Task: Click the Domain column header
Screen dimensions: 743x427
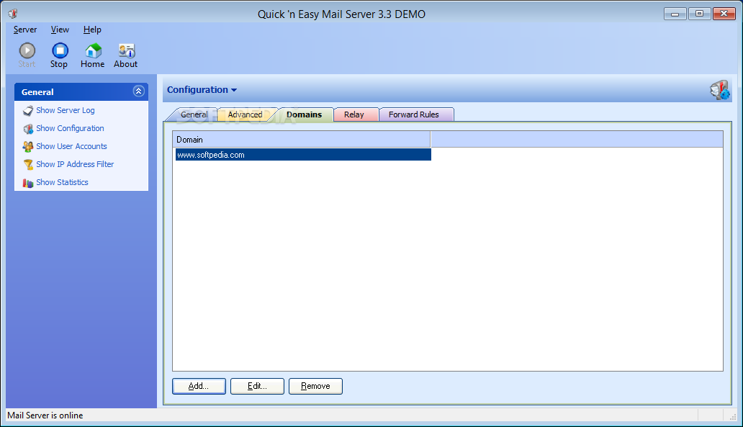Action: [302, 139]
